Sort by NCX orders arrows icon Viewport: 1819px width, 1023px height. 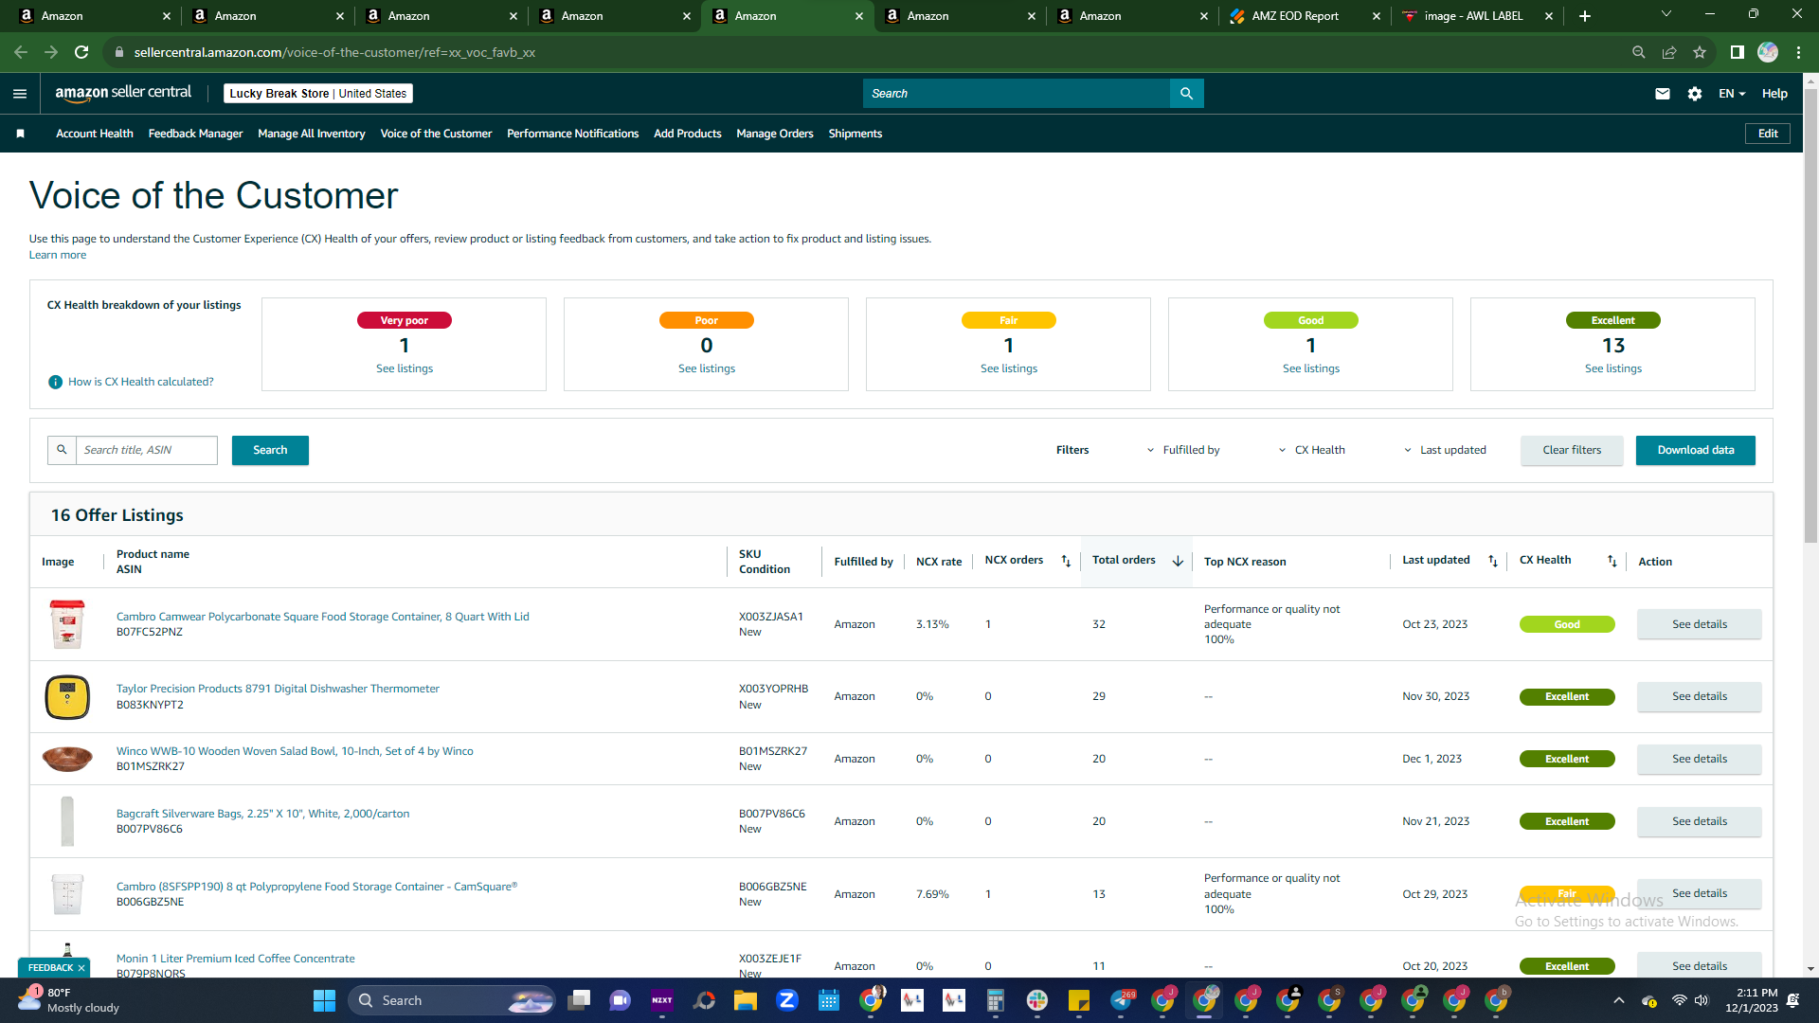pyautogui.click(x=1066, y=562)
